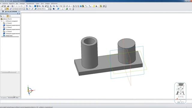
Task: Open the Системный слой layer dropdown
Action: coord(24,9)
